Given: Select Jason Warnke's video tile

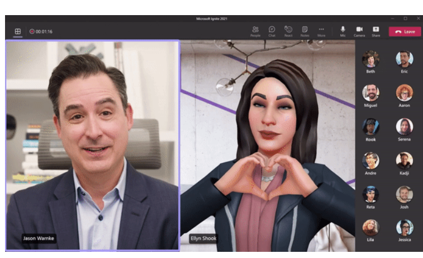Looking at the screenshot, I should [93, 146].
